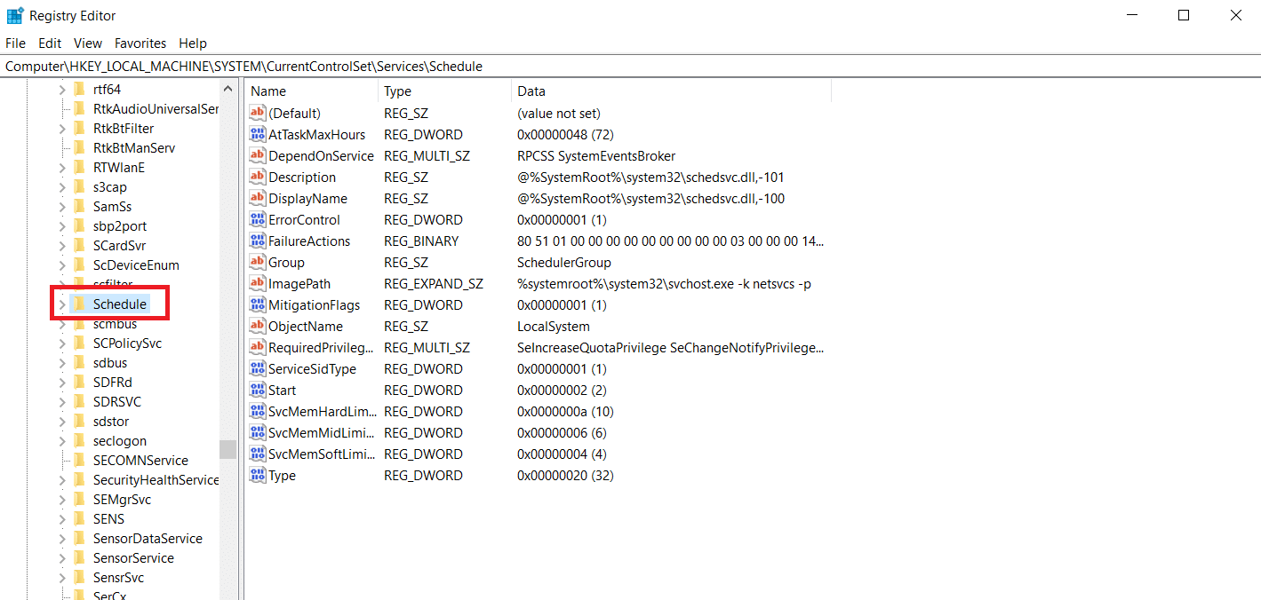This screenshot has height=600, width=1261.
Task: Select the RtkAudioUniversalService tree key
Action: click(x=156, y=109)
